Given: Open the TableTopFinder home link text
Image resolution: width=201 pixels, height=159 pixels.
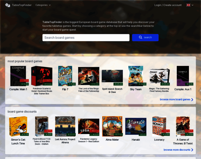Looking at the screenshot, I should point(22,5).
